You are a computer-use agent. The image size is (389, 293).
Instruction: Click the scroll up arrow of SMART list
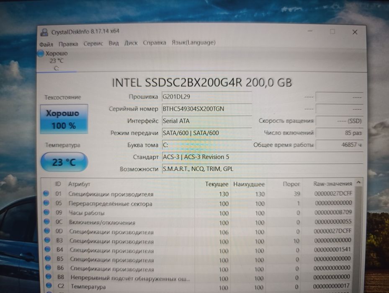click(x=358, y=182)
